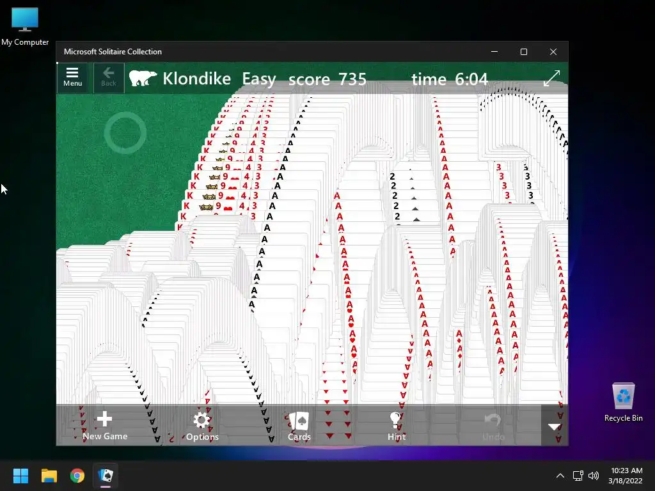Show hidden system tray icons chevron
Image resolution: width=655 pixels, height=491 pixels.
[x=560, y=476]
